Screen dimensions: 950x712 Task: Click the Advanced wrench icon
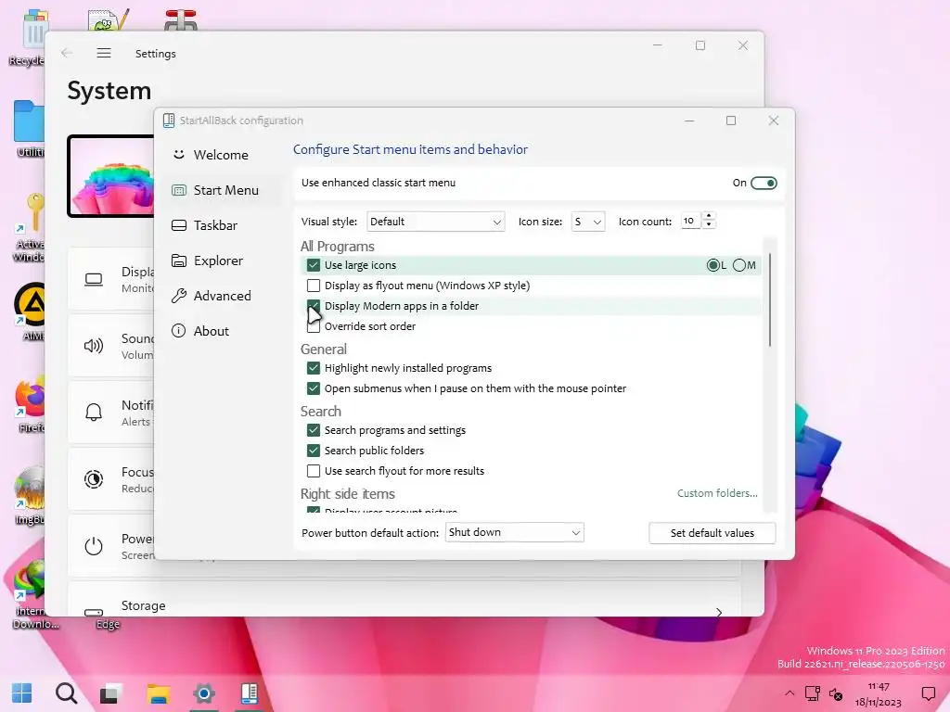[179, 296]
